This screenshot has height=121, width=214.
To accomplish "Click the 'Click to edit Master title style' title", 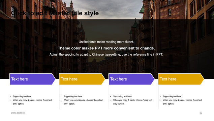I will click(55, 13).
